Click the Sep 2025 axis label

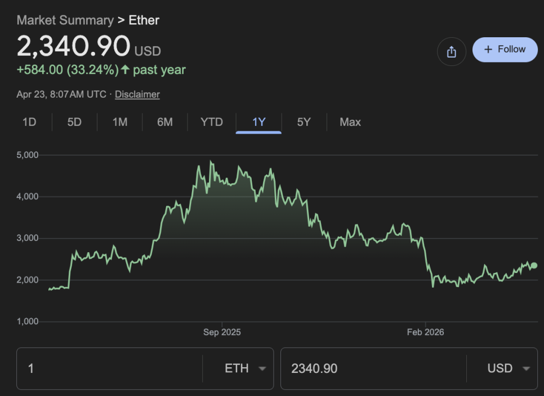pyautogui.click(x=222, y=332)
